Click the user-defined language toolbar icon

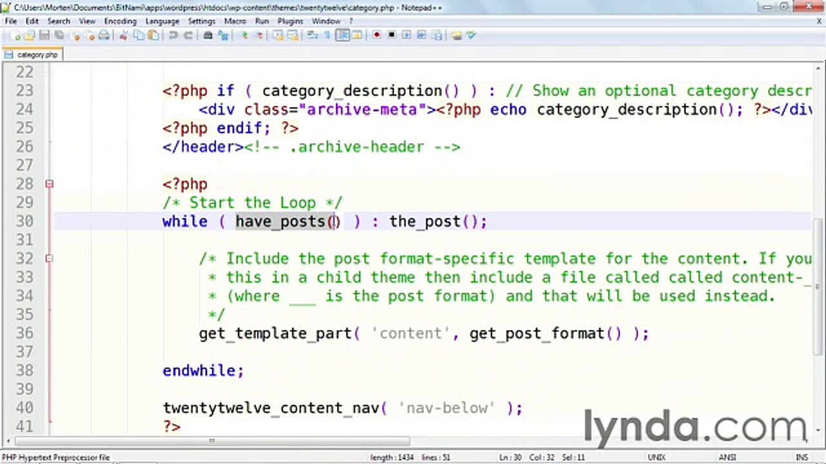[x=356, y=35]
